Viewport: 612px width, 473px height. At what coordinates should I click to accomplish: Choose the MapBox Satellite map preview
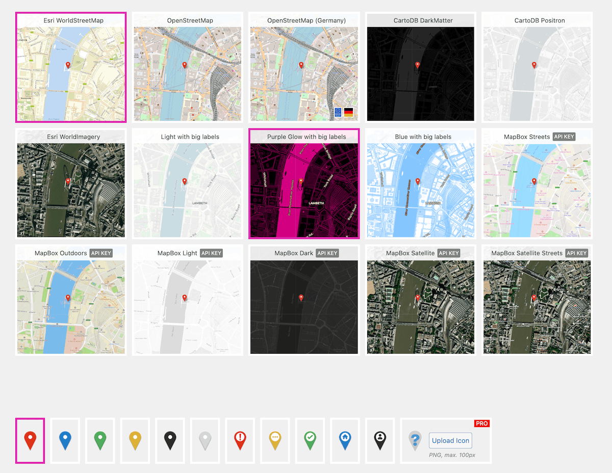click(421, 300)
